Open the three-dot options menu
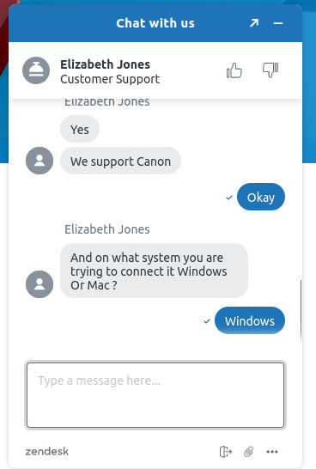The height and width of the screenshot is (469, 316). [272, 451]
